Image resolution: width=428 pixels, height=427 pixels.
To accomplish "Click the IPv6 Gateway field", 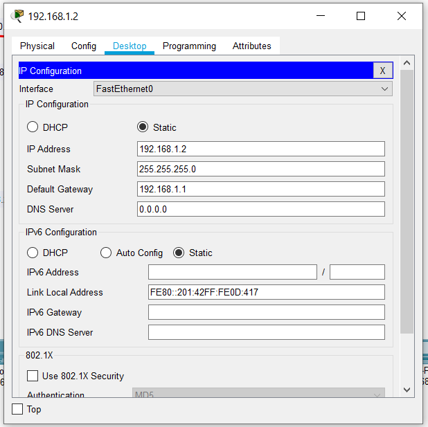I will 267,312.
